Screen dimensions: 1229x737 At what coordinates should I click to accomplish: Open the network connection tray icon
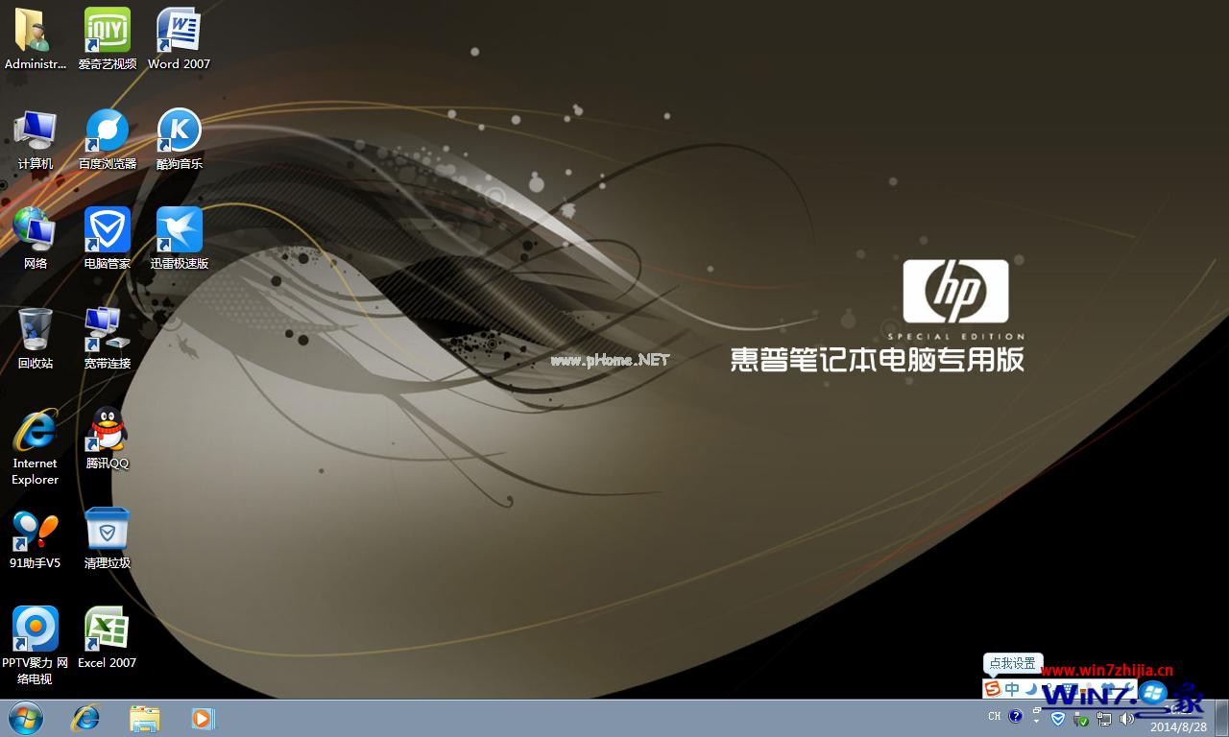point(1103,719)
